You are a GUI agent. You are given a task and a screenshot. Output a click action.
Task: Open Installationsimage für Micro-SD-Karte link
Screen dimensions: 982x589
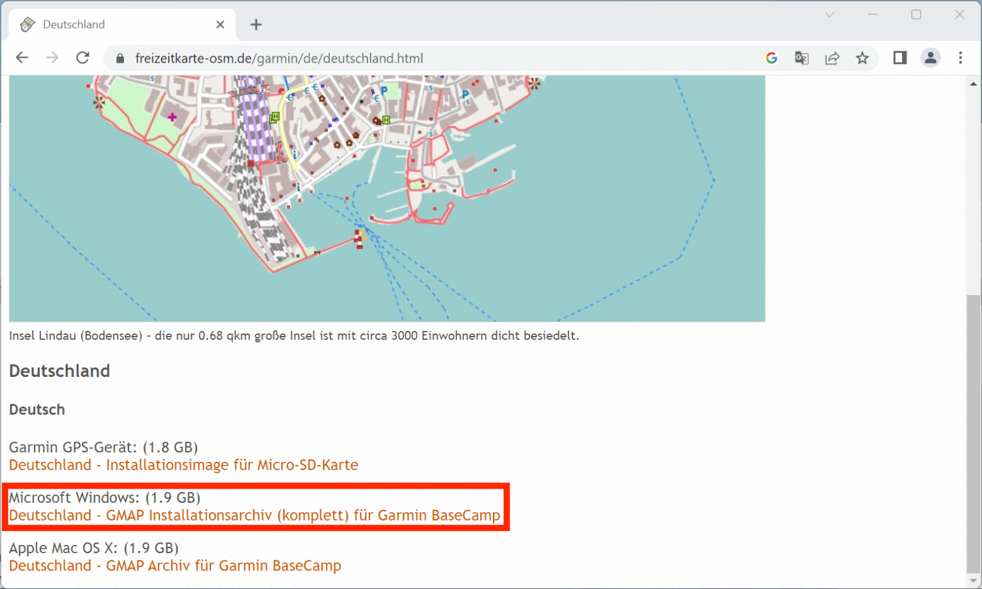(x=183, y=465)
